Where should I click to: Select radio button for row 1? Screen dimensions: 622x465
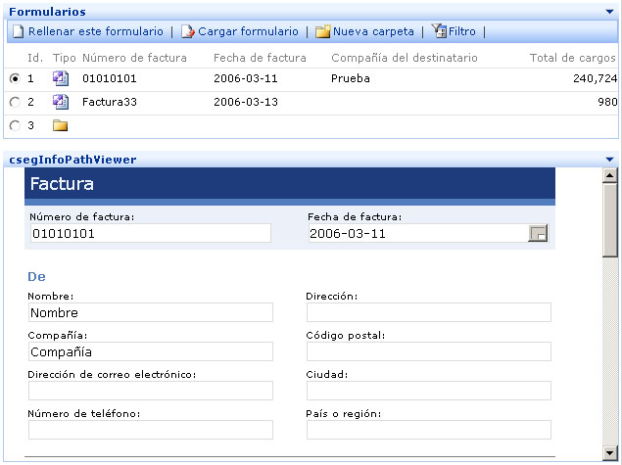(15, 78)
